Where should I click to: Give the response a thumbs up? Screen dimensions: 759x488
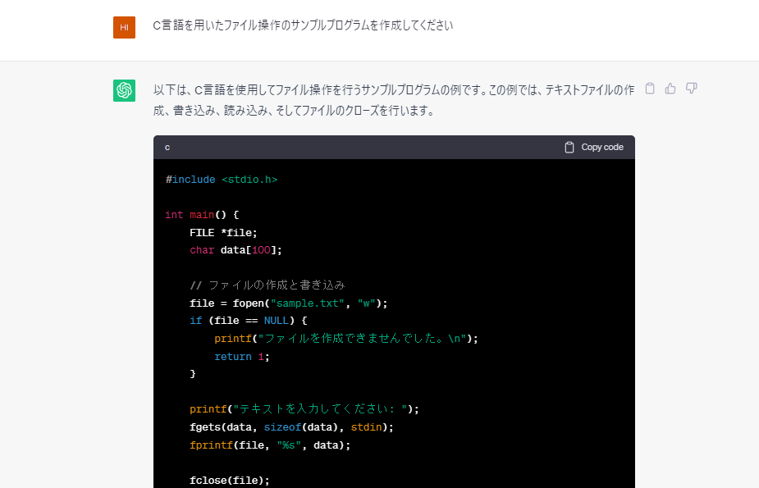670,89
